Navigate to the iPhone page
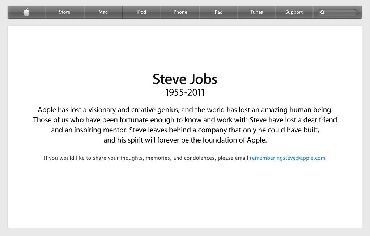370x236 pixels. tap(180, 12)
